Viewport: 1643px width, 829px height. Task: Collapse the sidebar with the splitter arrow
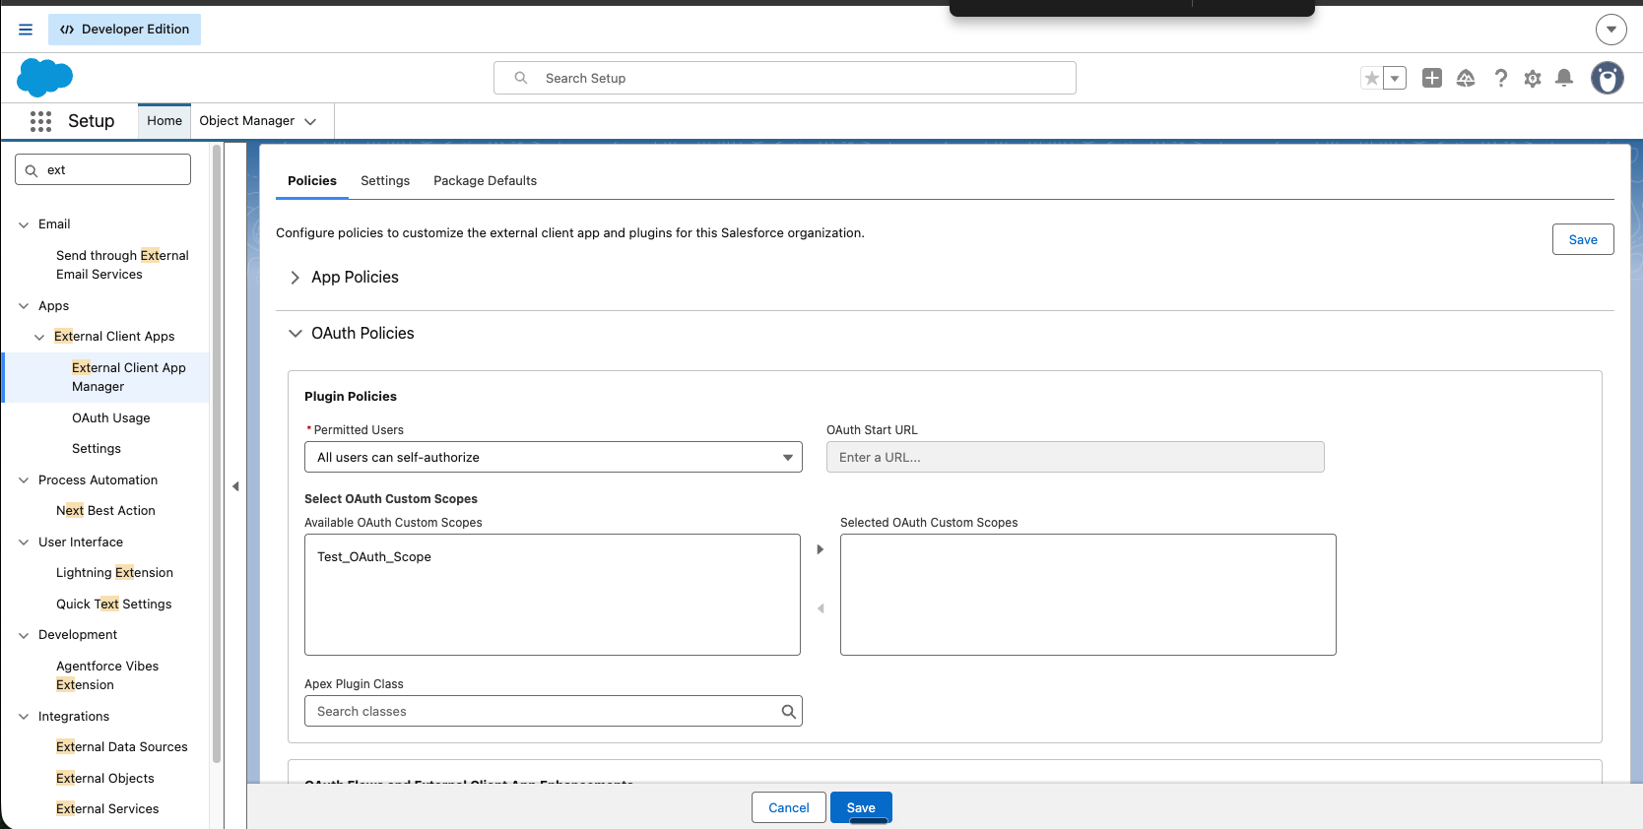[235, 486]
